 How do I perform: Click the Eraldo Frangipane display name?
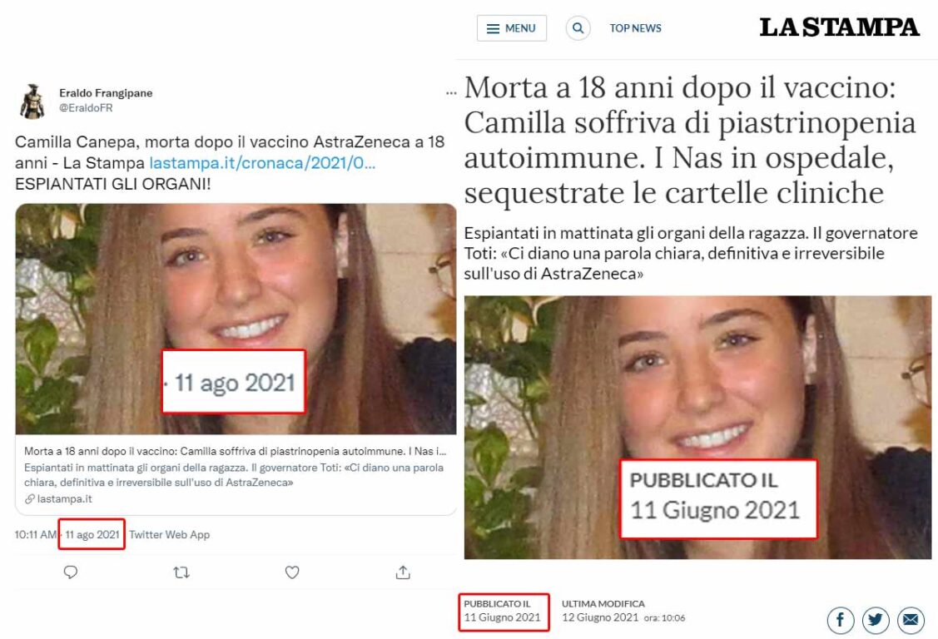106,92
